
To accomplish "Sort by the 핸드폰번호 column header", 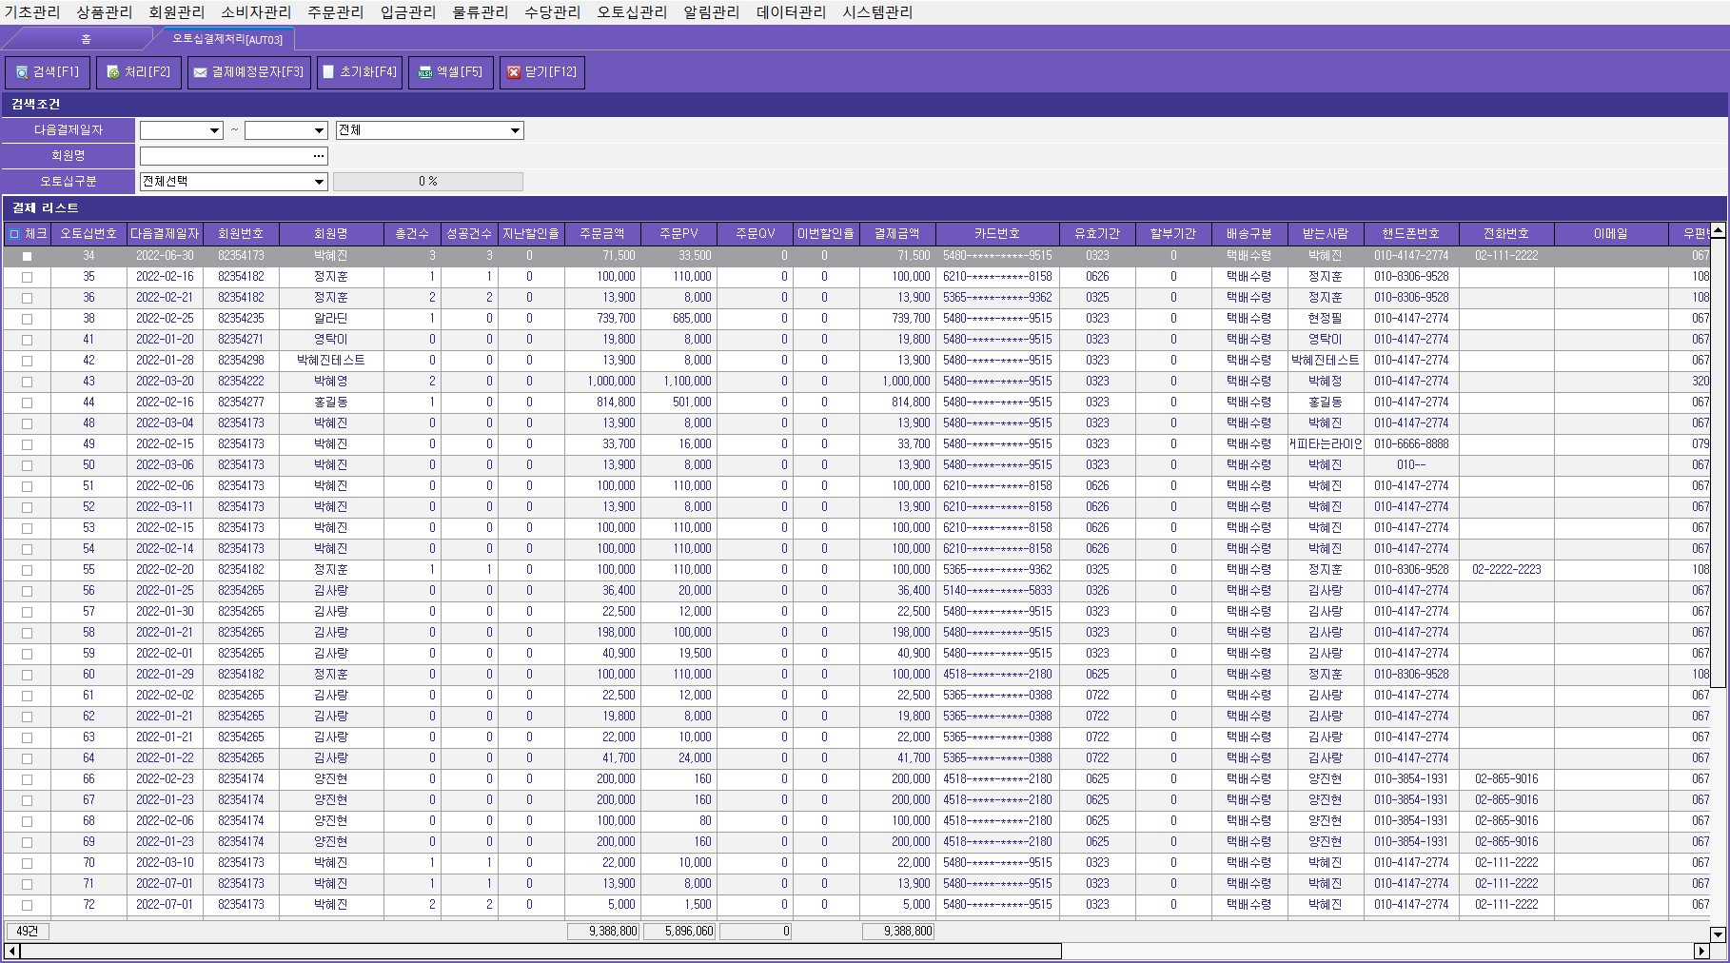I will [x=1411, y=234].
